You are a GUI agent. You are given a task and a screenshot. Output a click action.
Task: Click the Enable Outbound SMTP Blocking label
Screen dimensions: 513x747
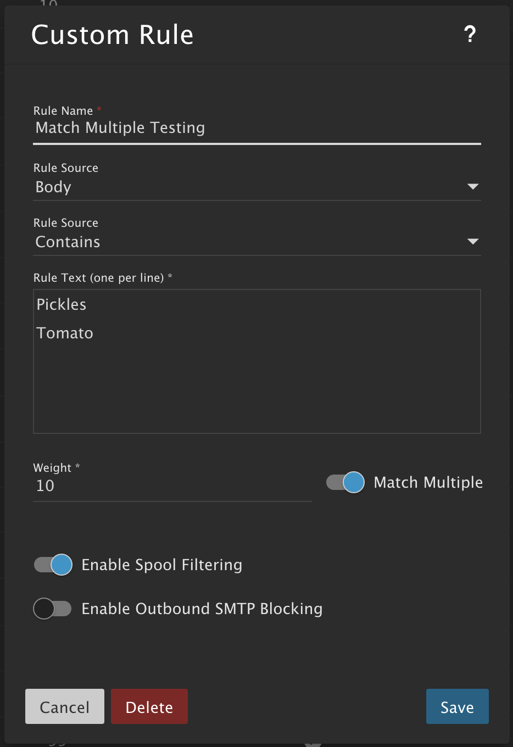click(202, 609)
